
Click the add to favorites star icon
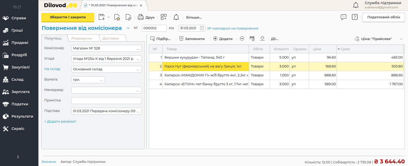[x=117, y=17]
